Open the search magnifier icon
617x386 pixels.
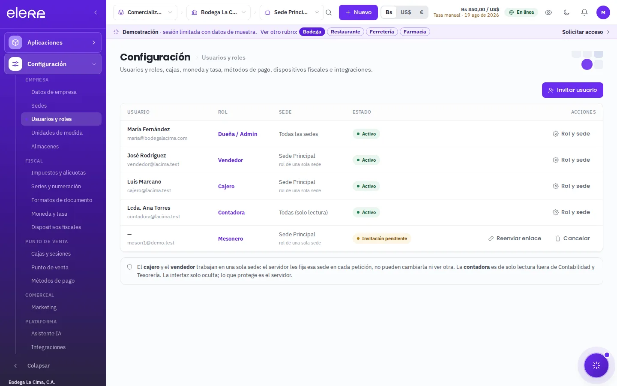coord(329,12)
